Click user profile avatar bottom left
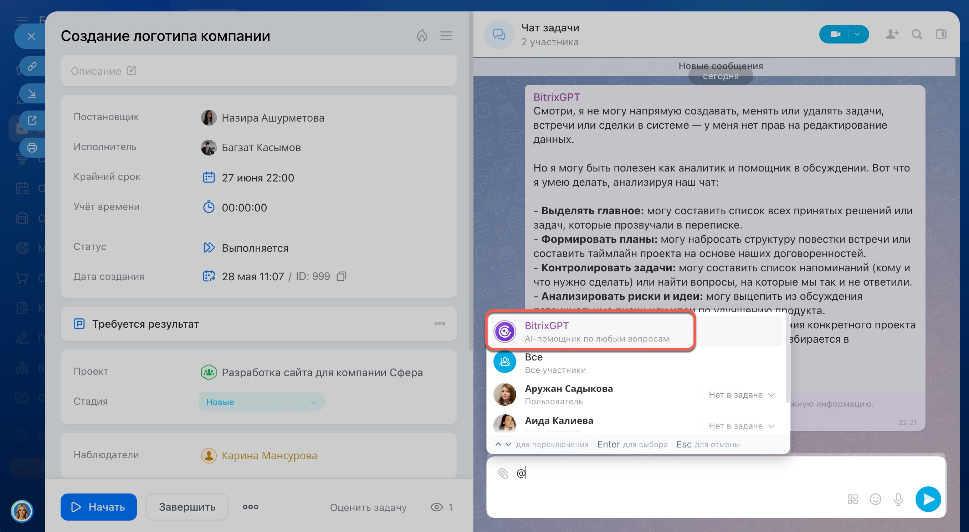This screenshot has width=969, height=532. tap(22, 511)
